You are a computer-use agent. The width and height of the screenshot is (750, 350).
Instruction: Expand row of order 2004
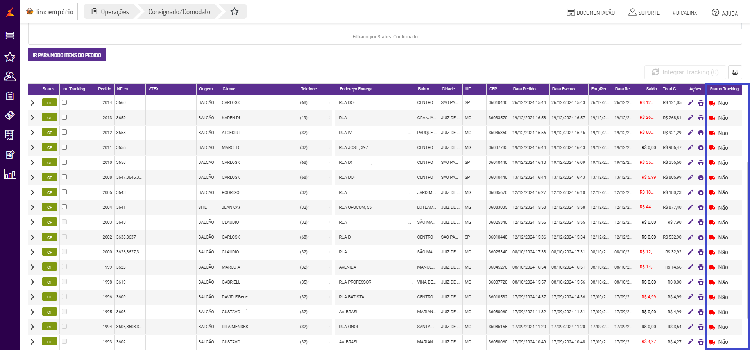[32, 207]
